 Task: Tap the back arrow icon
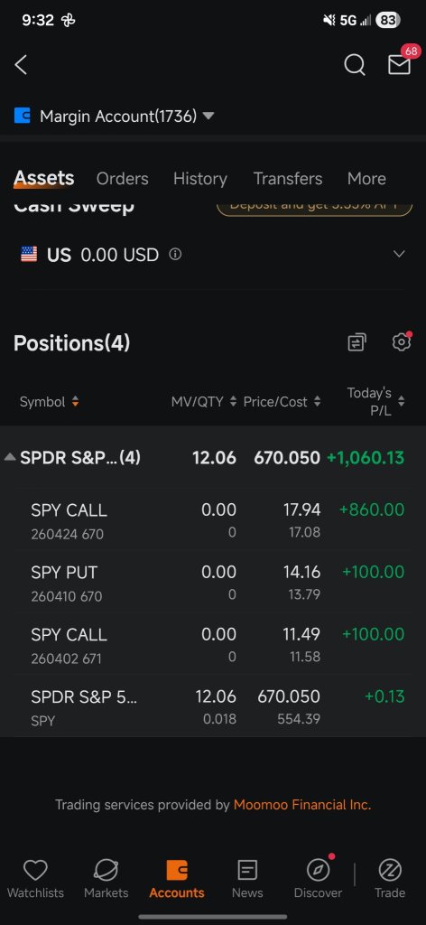click(22, 65)
